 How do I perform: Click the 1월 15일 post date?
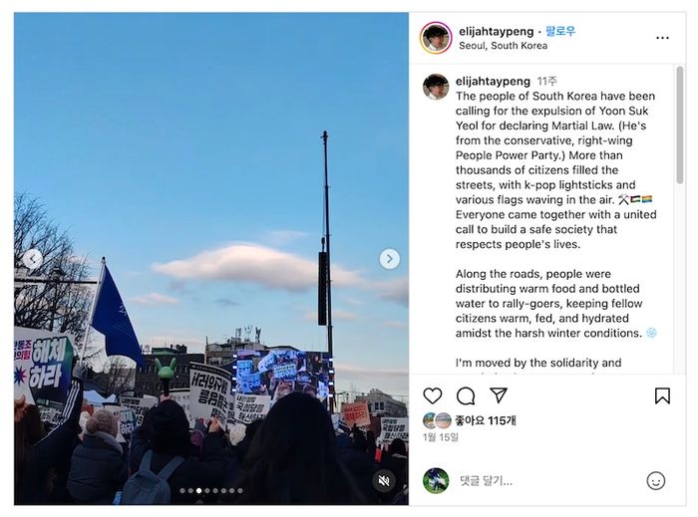click(x=441, y=437)
